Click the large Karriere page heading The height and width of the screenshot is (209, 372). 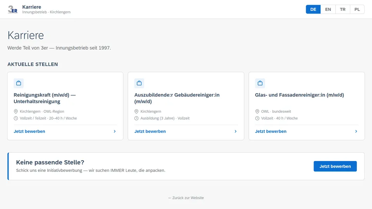[x=26, y=35]
